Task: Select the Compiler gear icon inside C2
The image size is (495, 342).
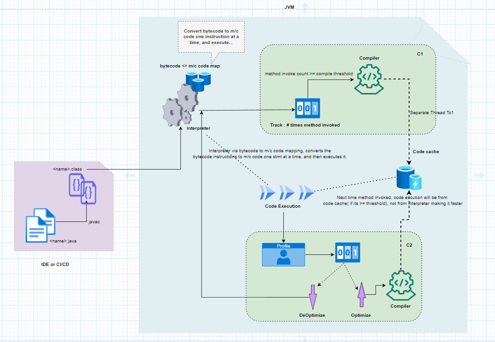Action: pyautogui.click(x=400, y=285)
